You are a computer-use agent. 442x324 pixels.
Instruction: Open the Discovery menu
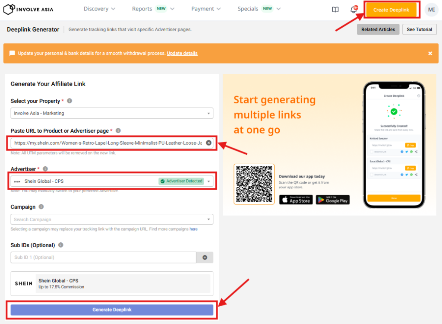(99, 9)
